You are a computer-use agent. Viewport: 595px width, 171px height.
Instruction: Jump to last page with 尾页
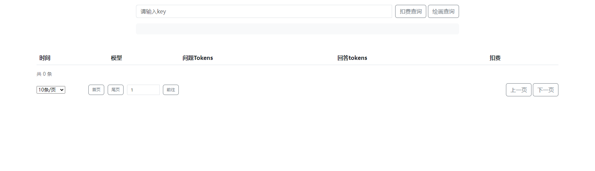pos(116,90)
